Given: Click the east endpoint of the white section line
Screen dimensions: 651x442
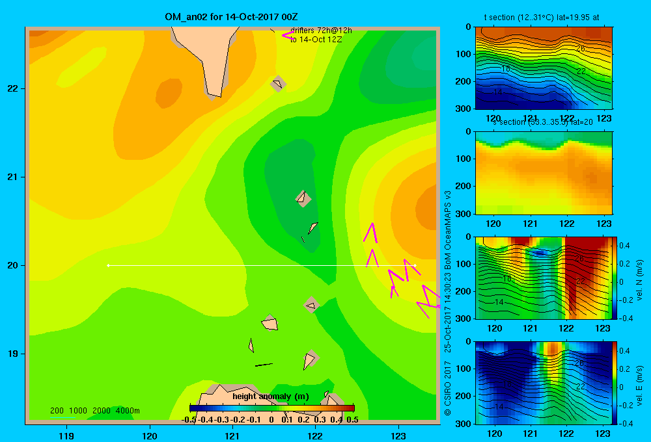Looking at the screenshot, I should coord(415,265).
